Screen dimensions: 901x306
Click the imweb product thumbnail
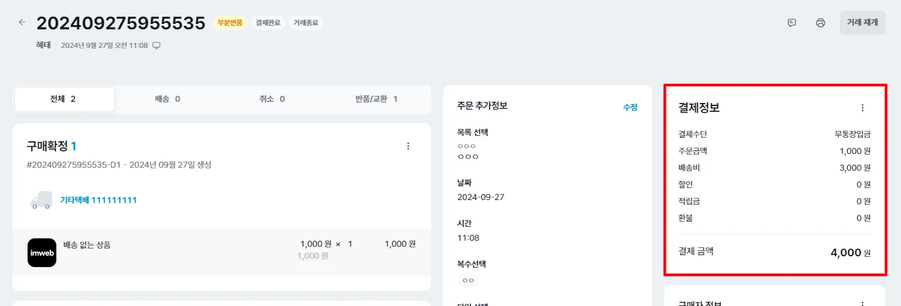point(42,253)
